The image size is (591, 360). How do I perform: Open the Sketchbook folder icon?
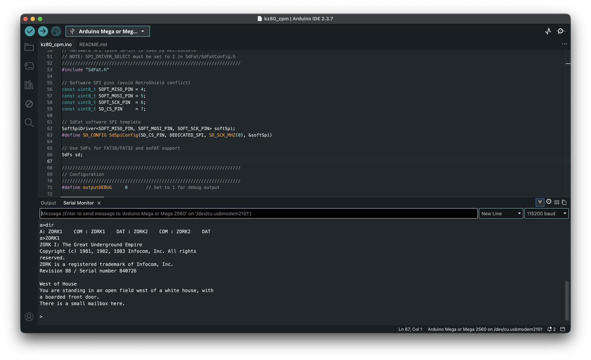point(29,47)
